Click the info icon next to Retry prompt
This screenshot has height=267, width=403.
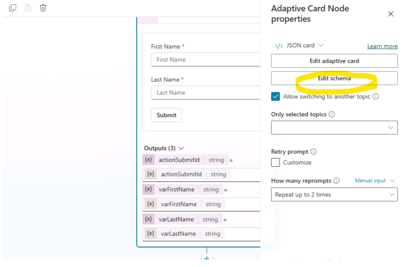point(313,151)
